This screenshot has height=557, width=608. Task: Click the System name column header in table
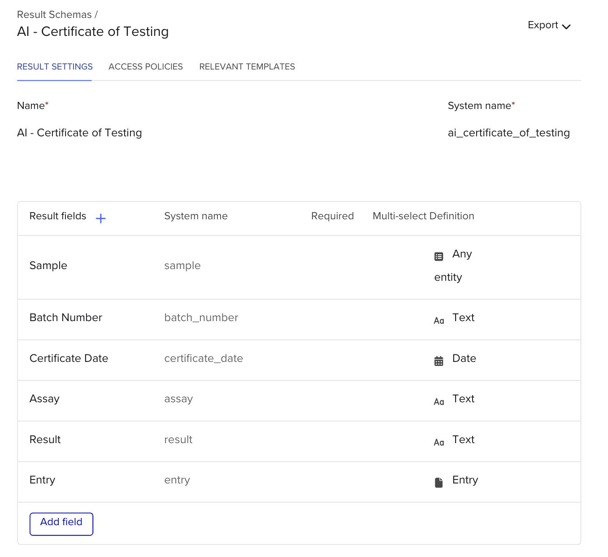196,216
